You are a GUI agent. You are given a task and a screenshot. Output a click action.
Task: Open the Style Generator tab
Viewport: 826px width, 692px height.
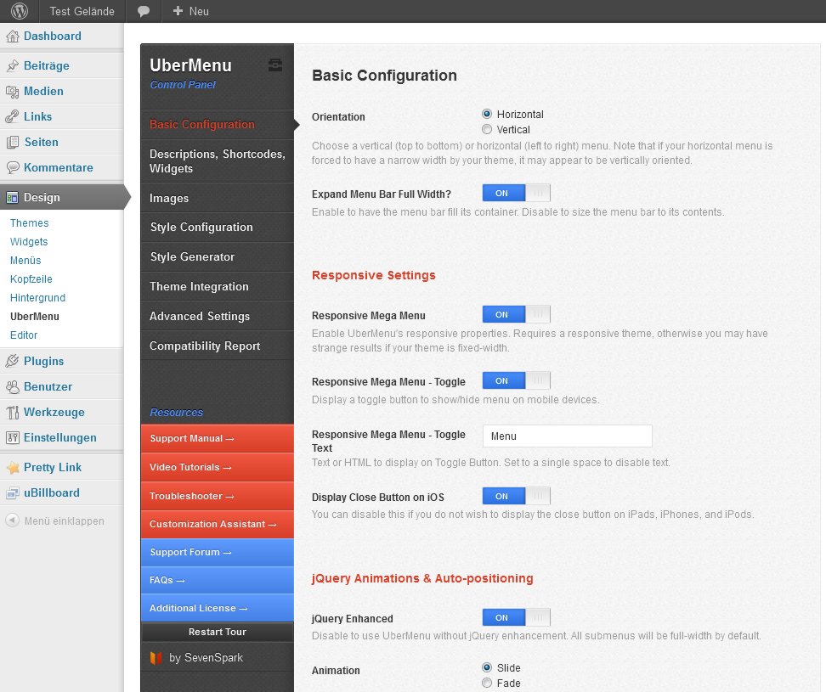tap(217, 256)
